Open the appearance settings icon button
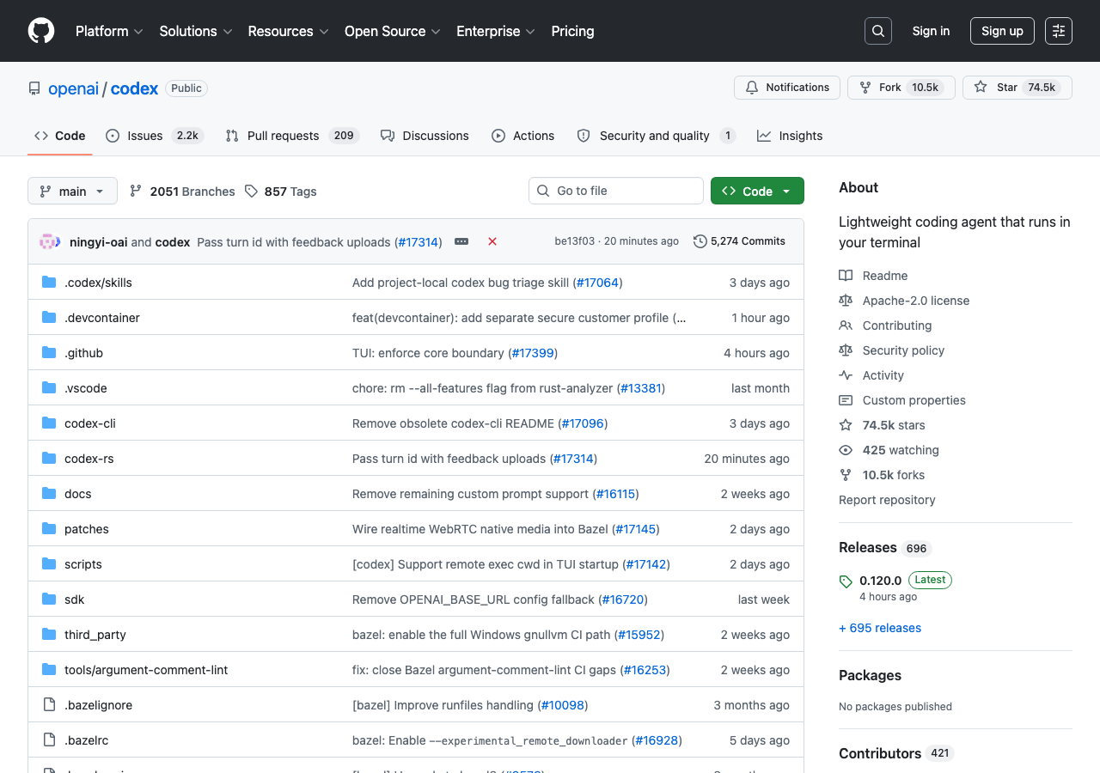The width and height of the screenshot is (1100, 773). pyautogui.click(x=1059, y=31)
